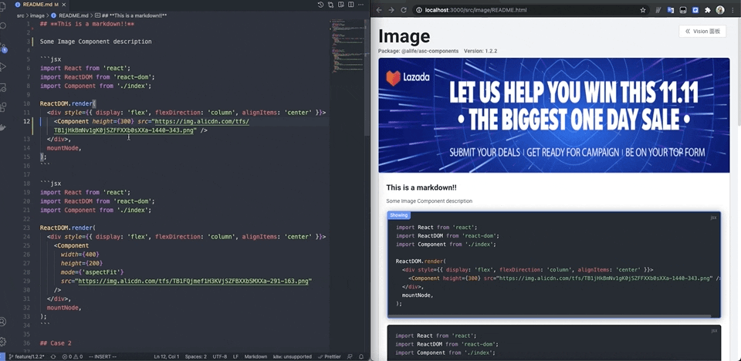Open the Chrome extensions puzzle icon

point(707,10)
